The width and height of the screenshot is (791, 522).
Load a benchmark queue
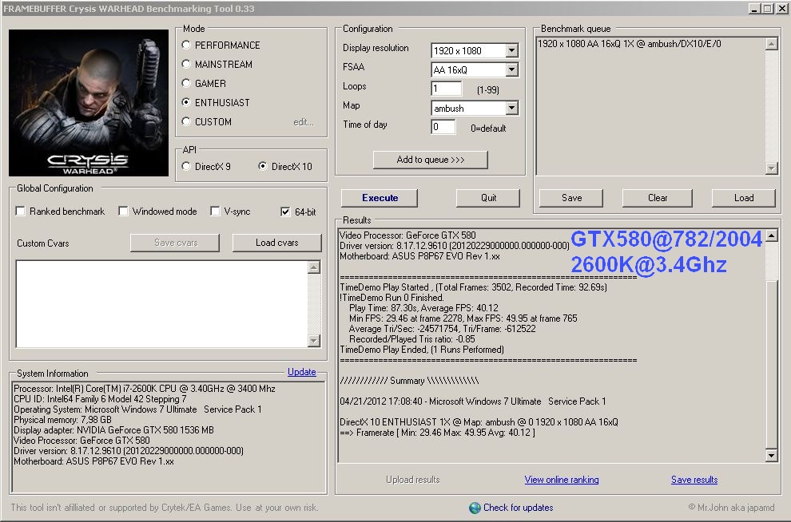click(x=744, y=198)
